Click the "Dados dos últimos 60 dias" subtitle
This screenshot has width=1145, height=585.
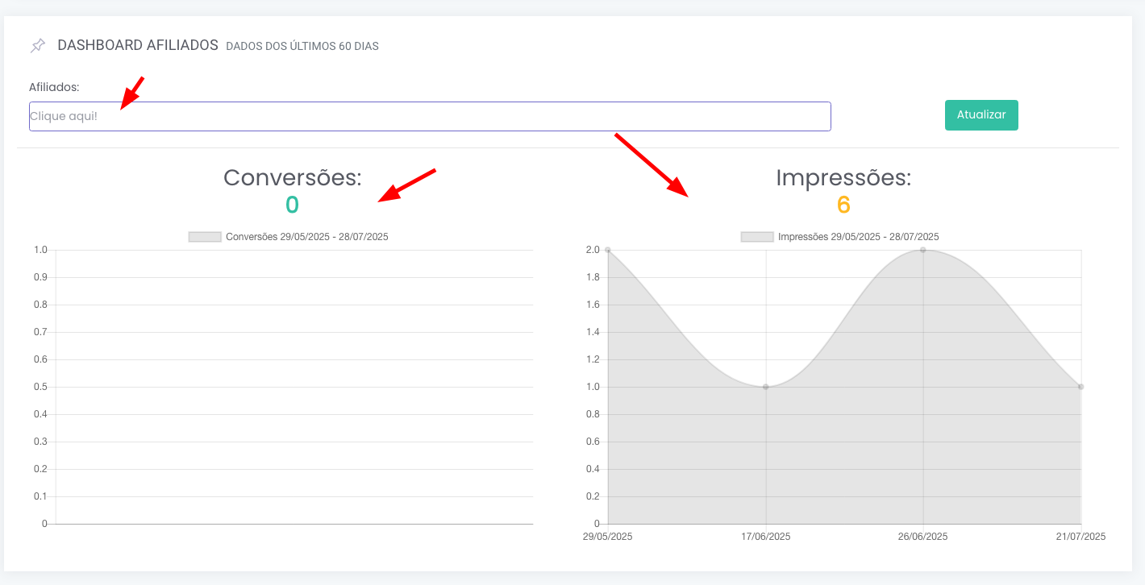point(302,47)
